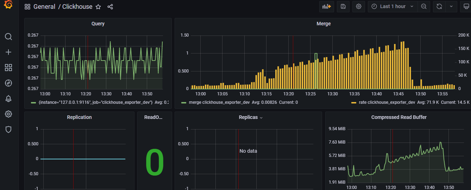Click green swatch of Query legend
The width and height of the screenshot is (471, 190).
point(33,103)
